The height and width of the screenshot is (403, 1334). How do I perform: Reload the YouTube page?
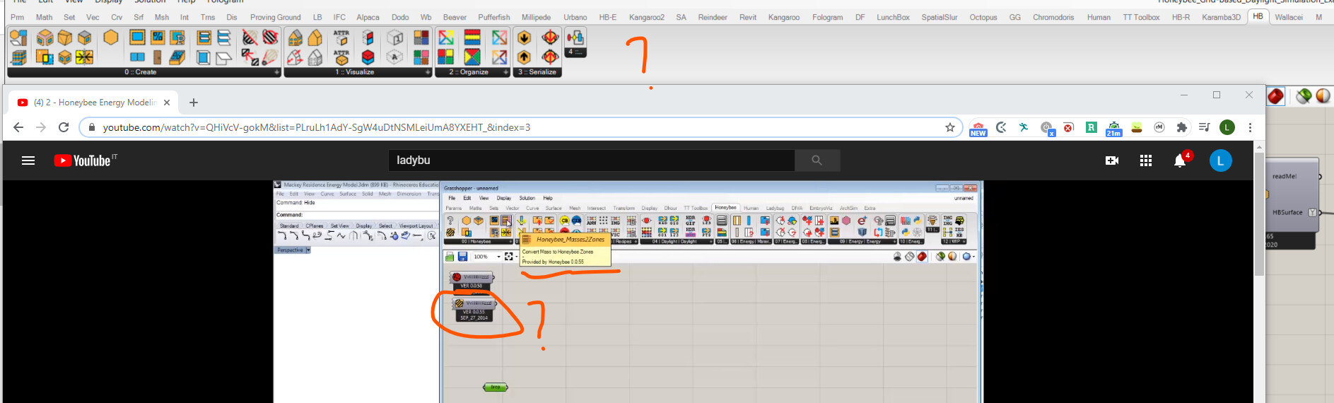(x=64, y=127)
